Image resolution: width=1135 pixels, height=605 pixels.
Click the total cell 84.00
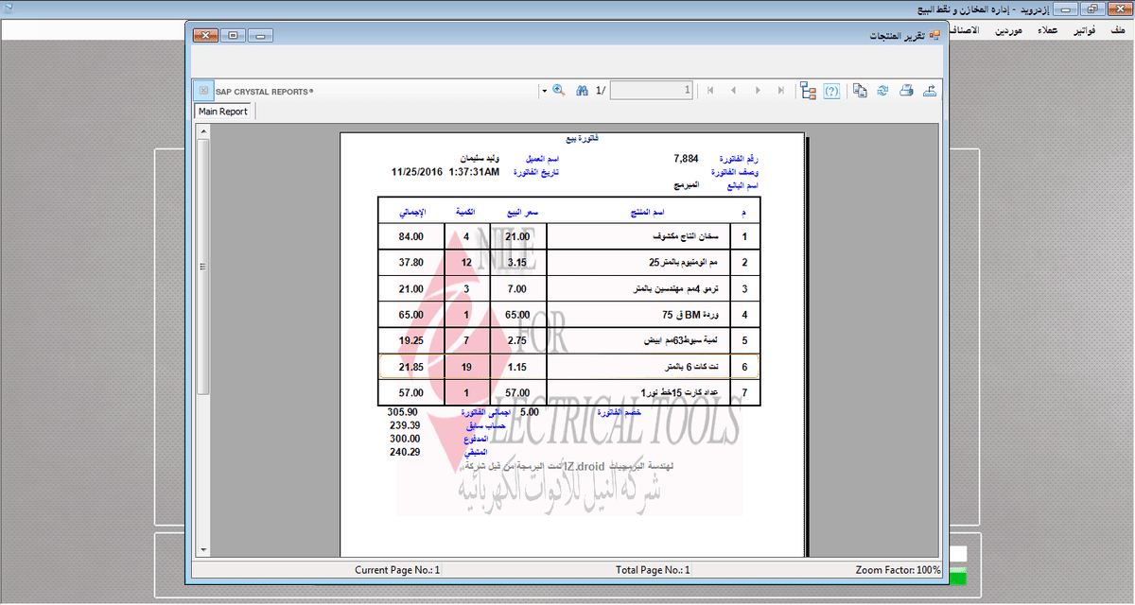tap(410, 237)
